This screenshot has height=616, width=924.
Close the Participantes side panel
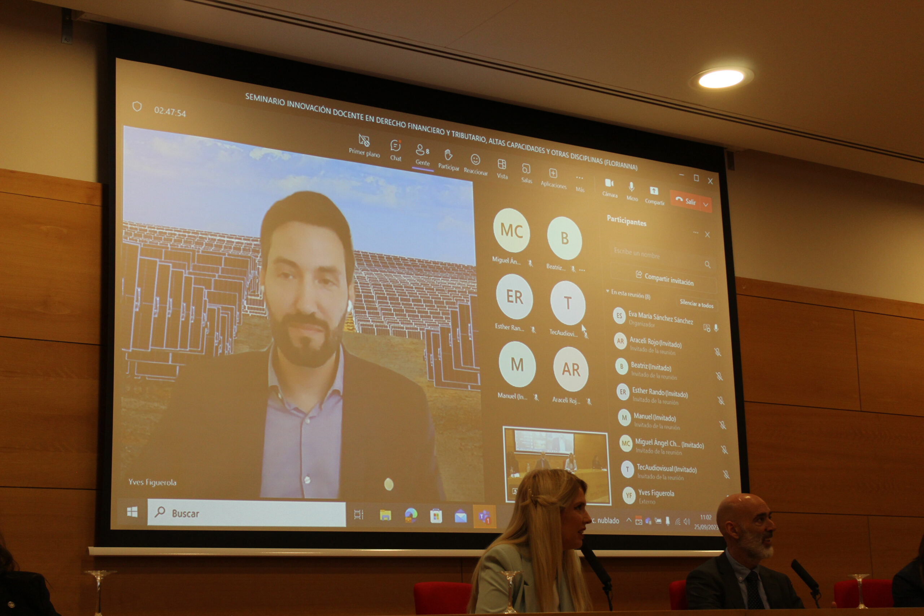pos(707,235)
